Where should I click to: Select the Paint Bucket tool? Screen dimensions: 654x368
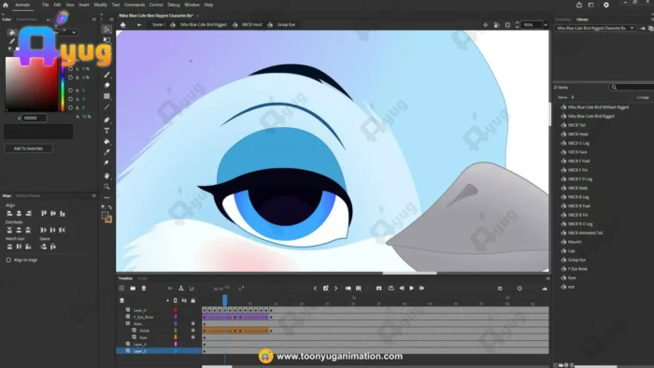107,142
